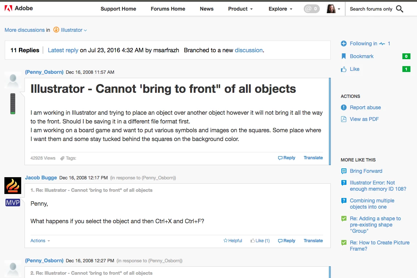This screenshot has width=417, height=278.
Task: Open the branched discussion link
Action: 249,50
